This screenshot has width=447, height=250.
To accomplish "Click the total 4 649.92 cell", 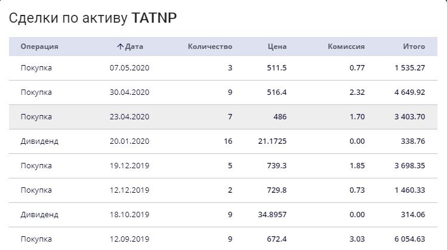I will coord(409,92).
